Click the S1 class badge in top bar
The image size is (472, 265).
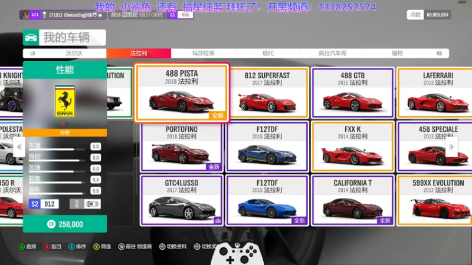(x=172, y=15)
